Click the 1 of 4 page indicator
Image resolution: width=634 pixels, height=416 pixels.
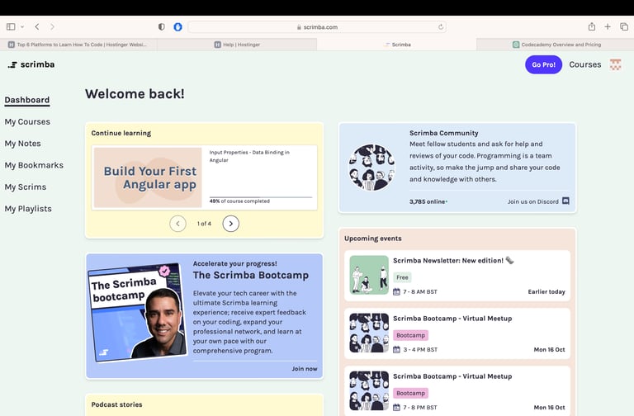(204, 224)
